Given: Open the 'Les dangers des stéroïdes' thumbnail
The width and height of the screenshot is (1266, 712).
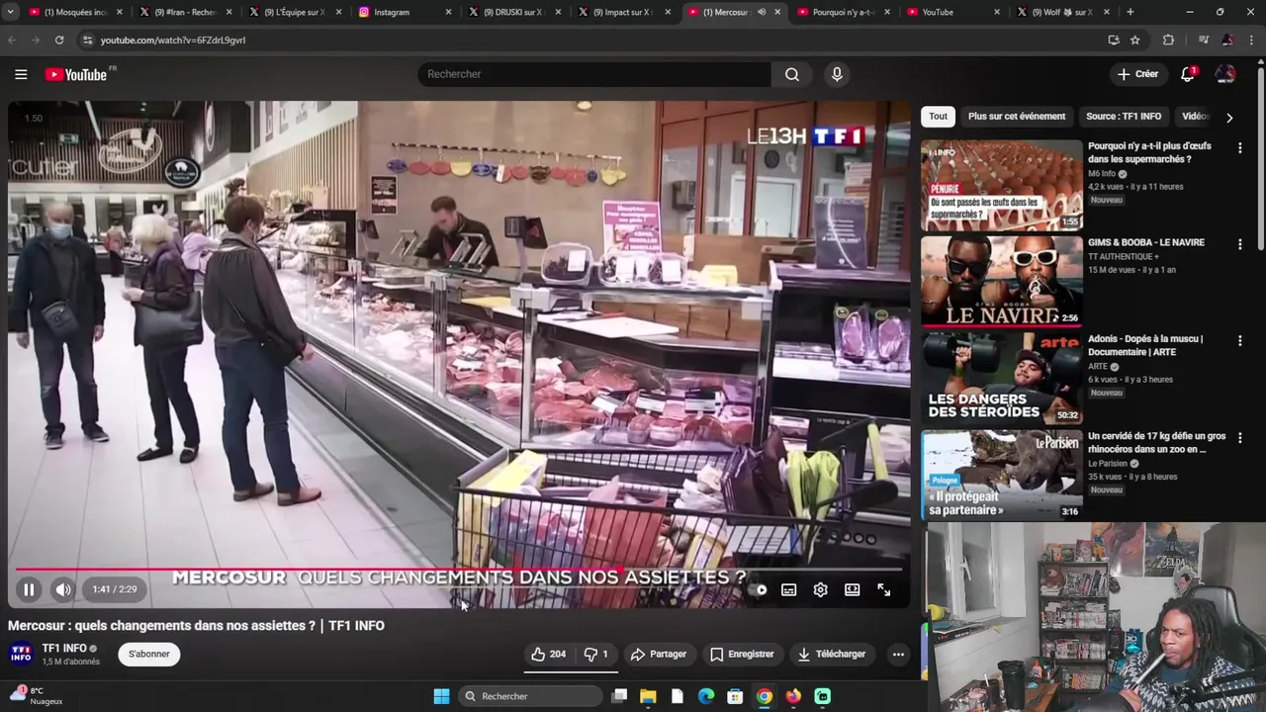Looking at the screenshot, I should pos(1002,379).
